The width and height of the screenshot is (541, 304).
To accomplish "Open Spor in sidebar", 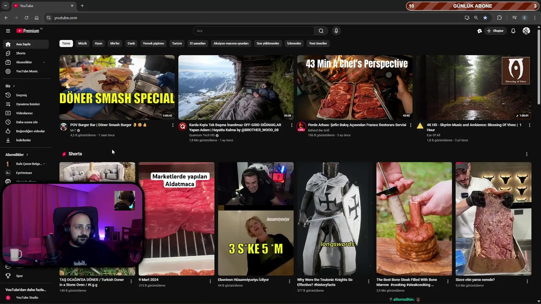I will pyautogui.click(x=26, y=276).
